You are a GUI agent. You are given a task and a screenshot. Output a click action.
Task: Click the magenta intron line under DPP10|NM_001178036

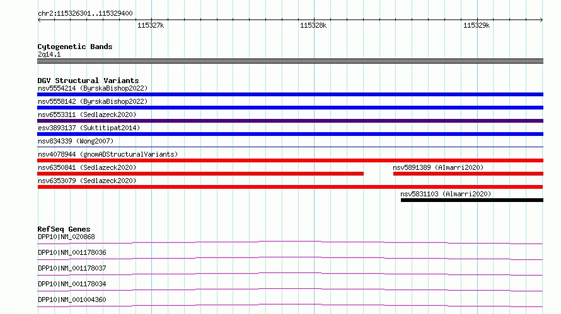(290, 258)
